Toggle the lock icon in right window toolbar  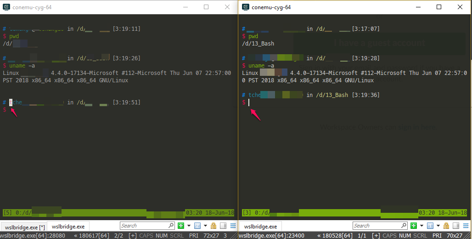pos(446,226)
